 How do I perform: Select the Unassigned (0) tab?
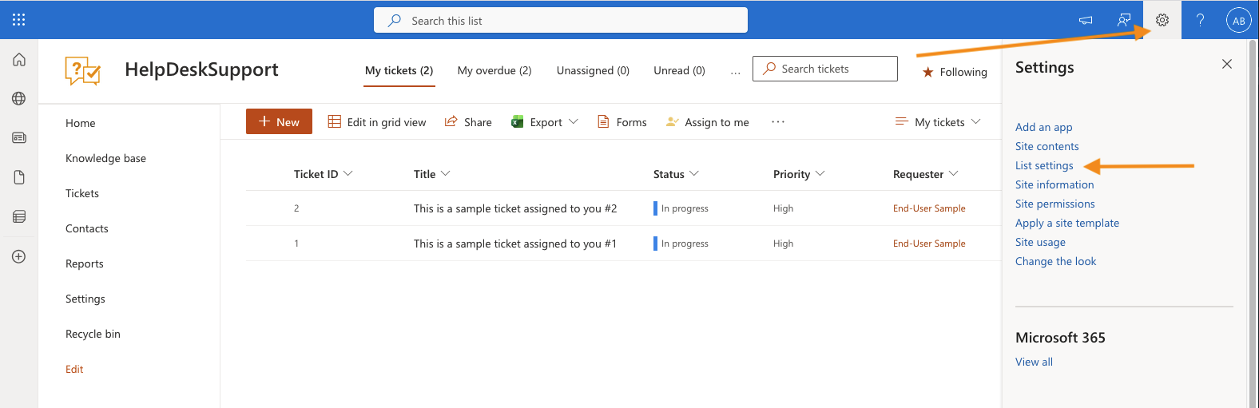[x=593, y=70]
